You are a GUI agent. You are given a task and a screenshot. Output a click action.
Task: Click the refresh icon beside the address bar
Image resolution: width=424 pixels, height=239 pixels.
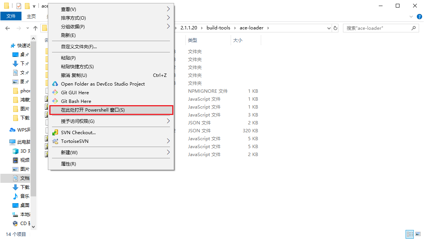click(335, 28)
